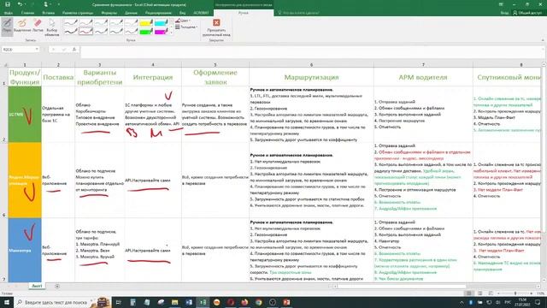This screenshot has width=547, height=308.
Task: Expand the pen gallery more arrow
Action: 171,33
